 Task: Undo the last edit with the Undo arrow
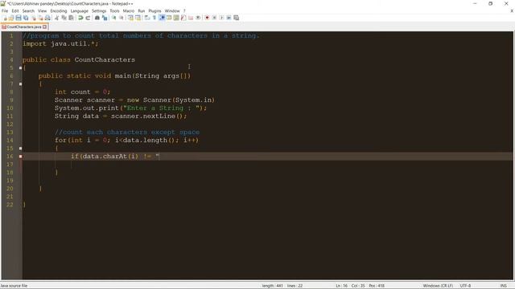(80, 18)
